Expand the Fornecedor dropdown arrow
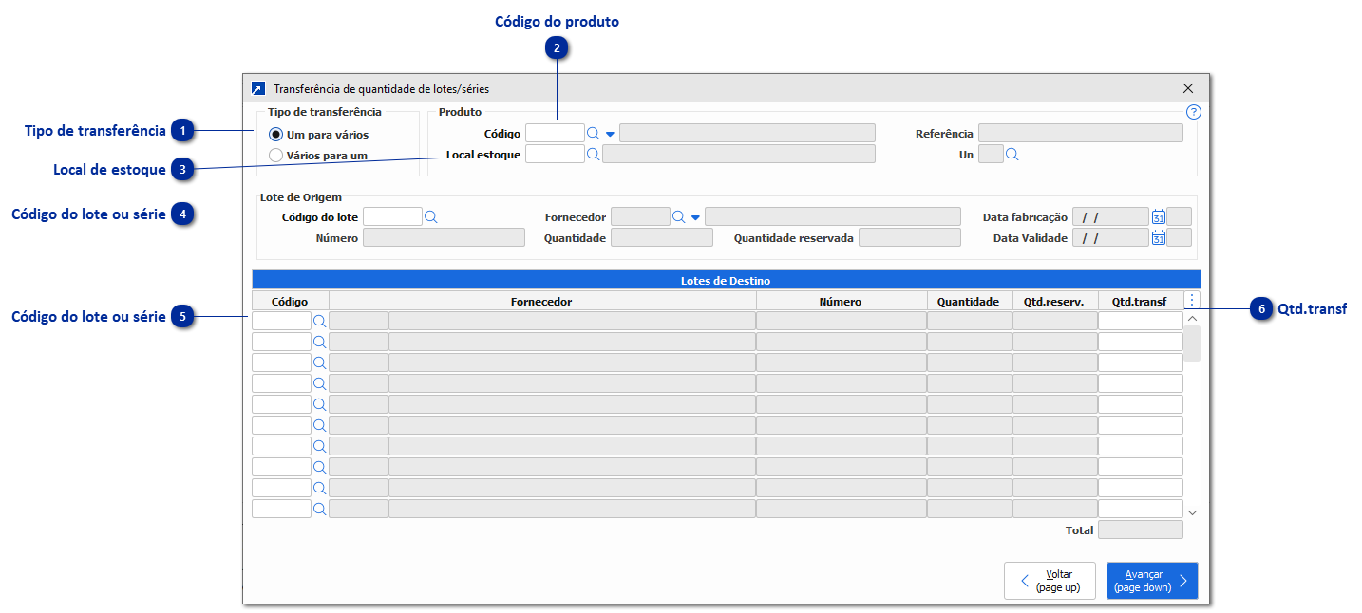The width and height of the screenshot is (1362, 613). [695, 218]
